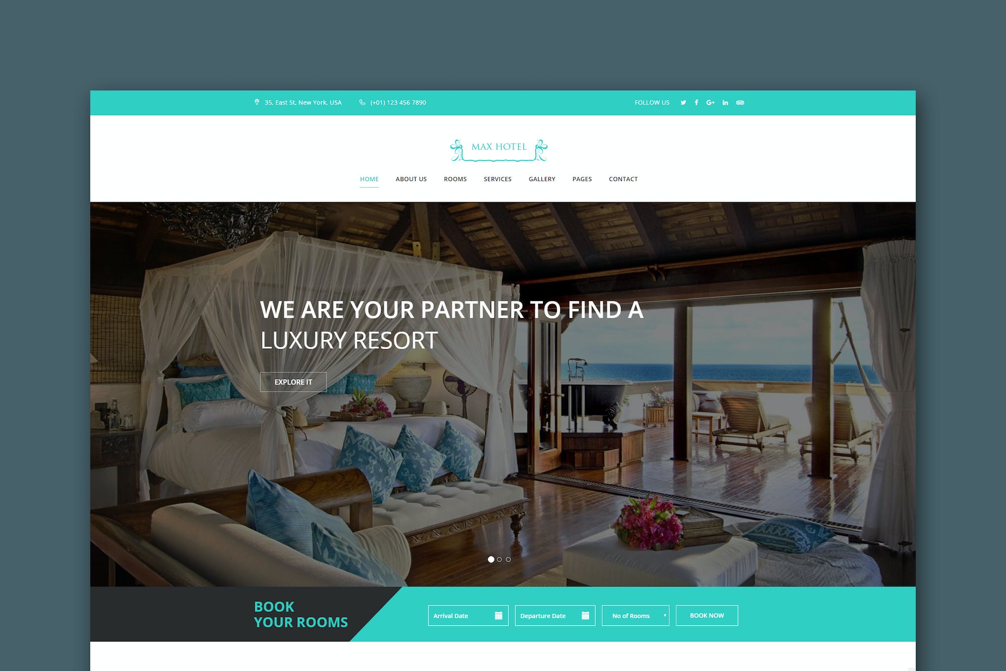The height and width of the screenshot is (671, 1006).
Task: Select the third carousel slide indicator
Action: pyautogui.click(x=509, y=558)
